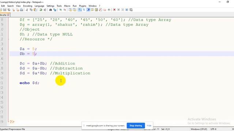
Task: Show the Document Map panel icon
Action: pos(97,10)
